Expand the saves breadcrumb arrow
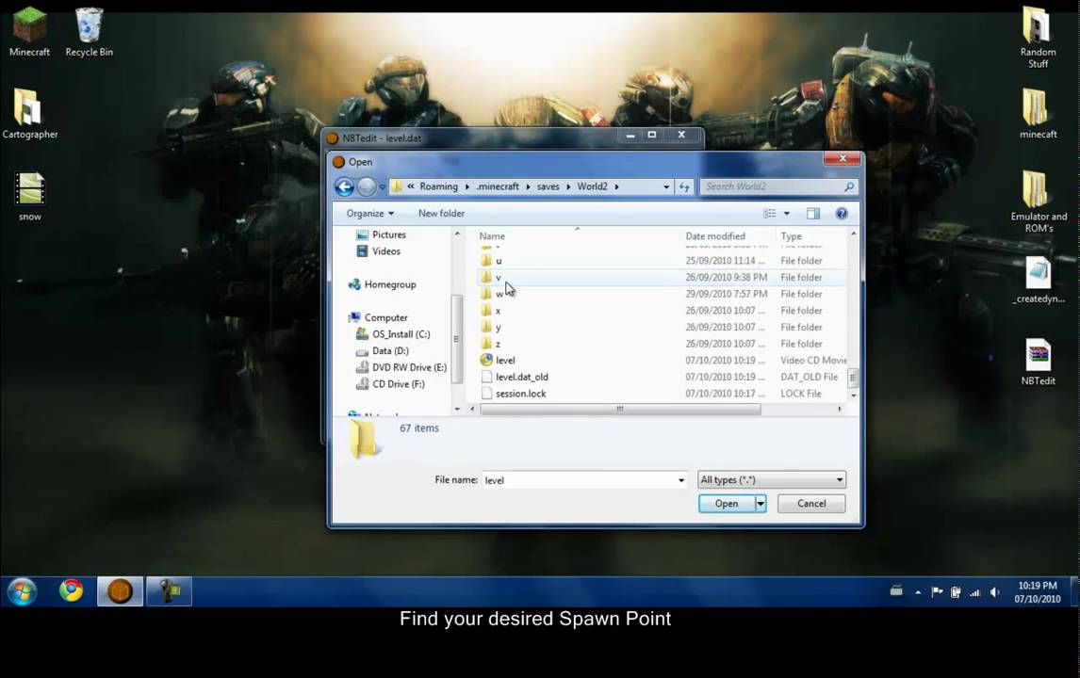Viewport: 1080px width, 678px height. coord(569,186)
